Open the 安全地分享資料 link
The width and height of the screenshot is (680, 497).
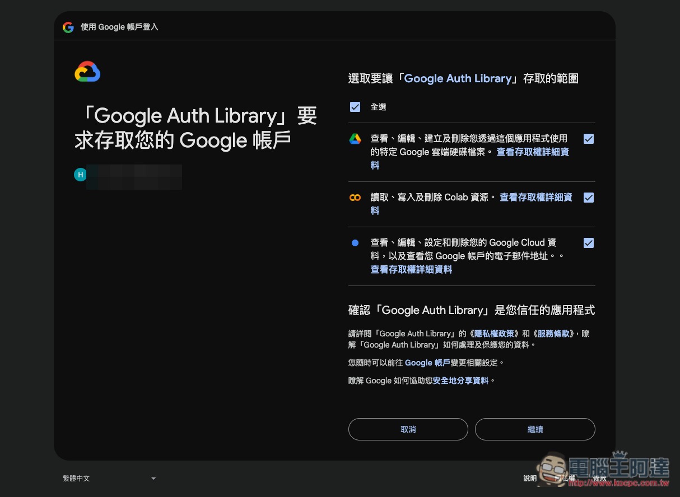461,381
